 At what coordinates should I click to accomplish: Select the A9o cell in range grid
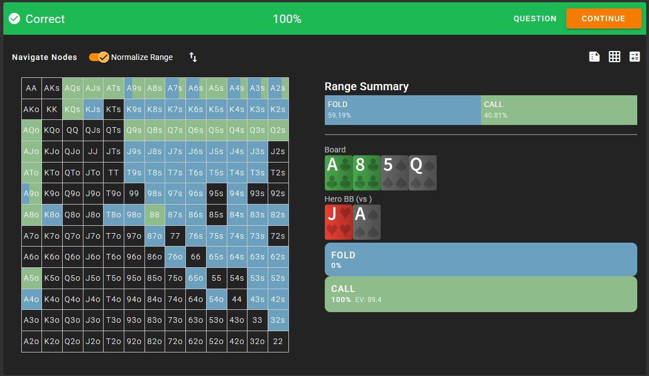(x=31, y=194)
